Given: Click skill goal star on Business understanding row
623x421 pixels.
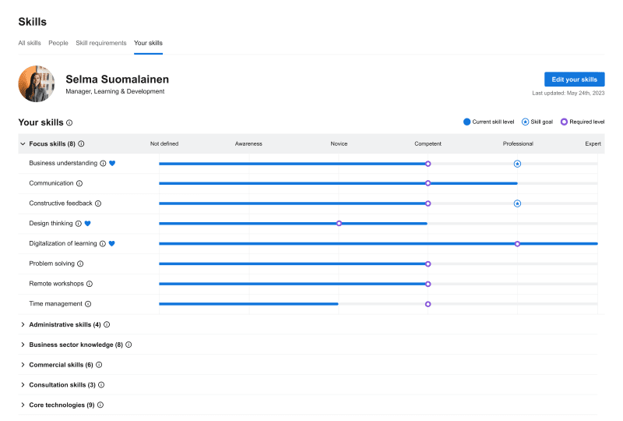Looking at the screenshot, I should pyautogui.click(x=517, y=164).
